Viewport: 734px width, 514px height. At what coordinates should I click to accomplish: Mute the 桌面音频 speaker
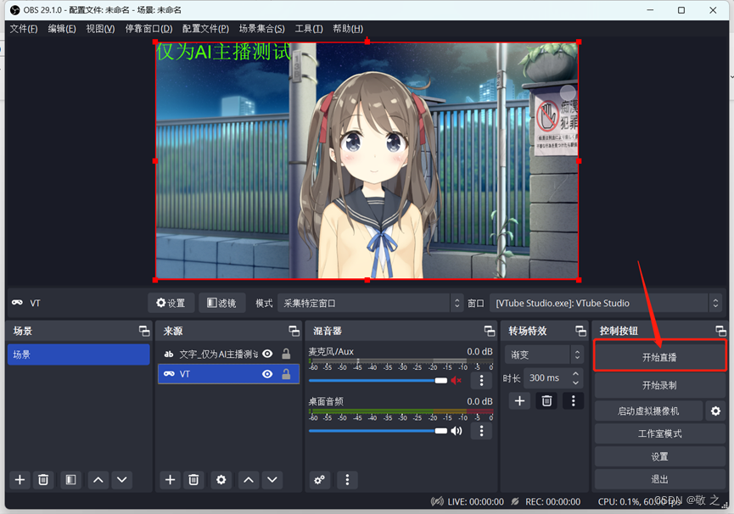[457, 431]
